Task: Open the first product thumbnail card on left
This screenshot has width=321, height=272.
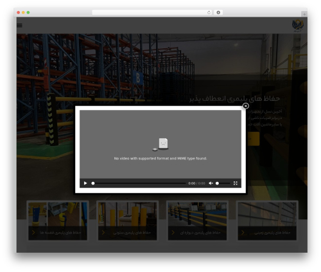Action: tap(58, 221)
